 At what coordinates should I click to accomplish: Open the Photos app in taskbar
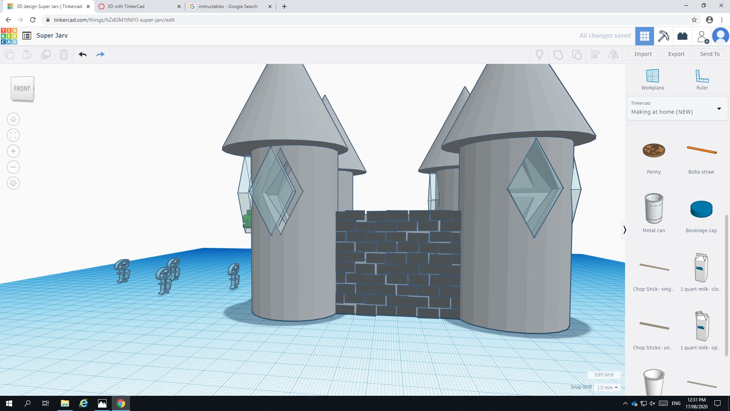click(102, 403)
